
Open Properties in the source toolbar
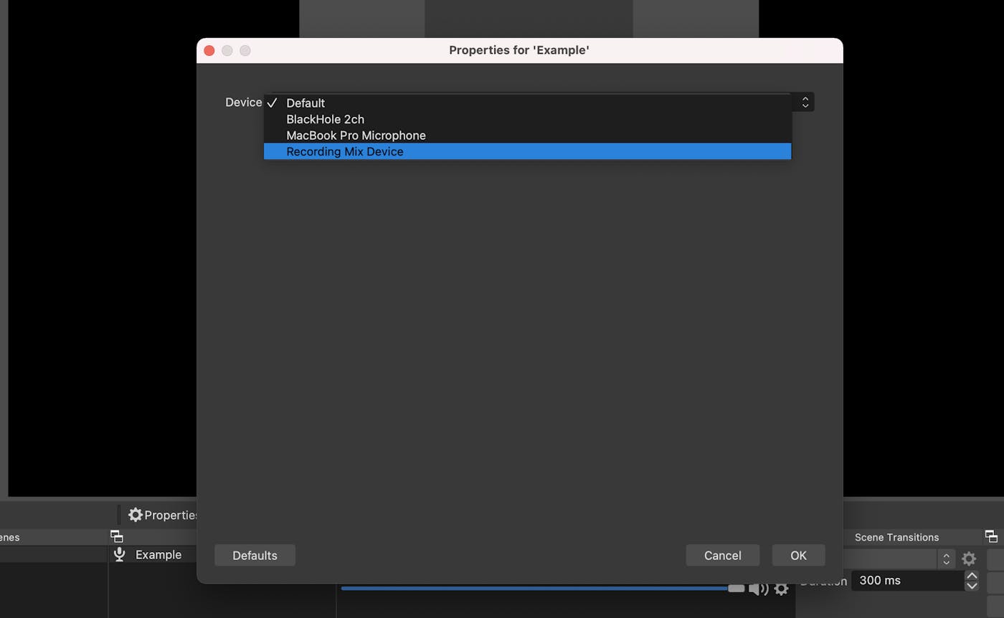click(163, 515)
